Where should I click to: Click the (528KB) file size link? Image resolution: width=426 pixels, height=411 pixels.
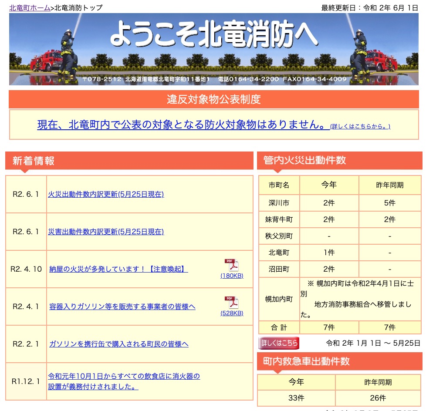(x=232, y=313)
